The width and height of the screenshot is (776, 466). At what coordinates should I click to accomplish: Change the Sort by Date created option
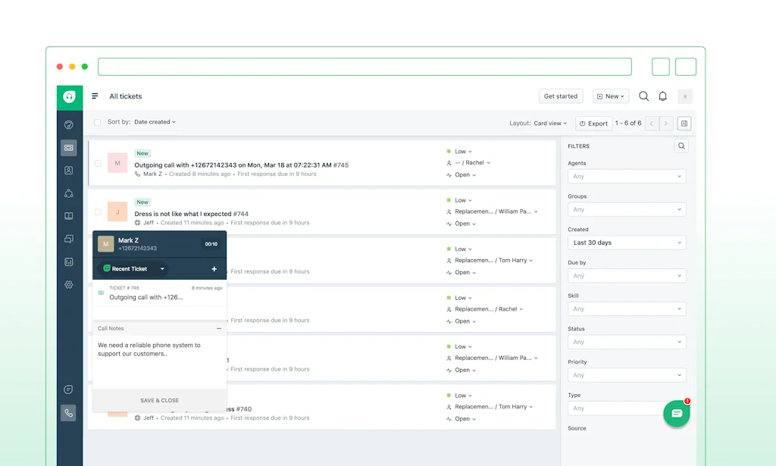tap(155, 122)
